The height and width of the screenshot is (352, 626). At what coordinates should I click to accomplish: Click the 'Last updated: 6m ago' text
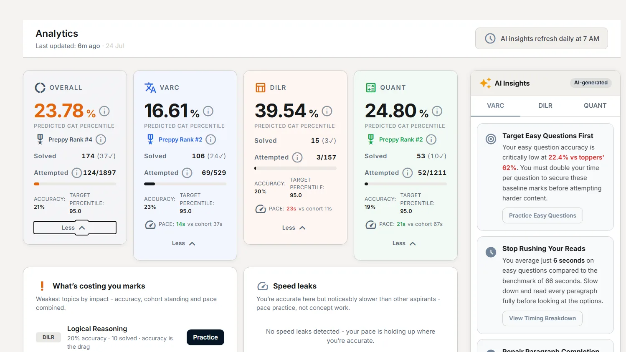68,46
